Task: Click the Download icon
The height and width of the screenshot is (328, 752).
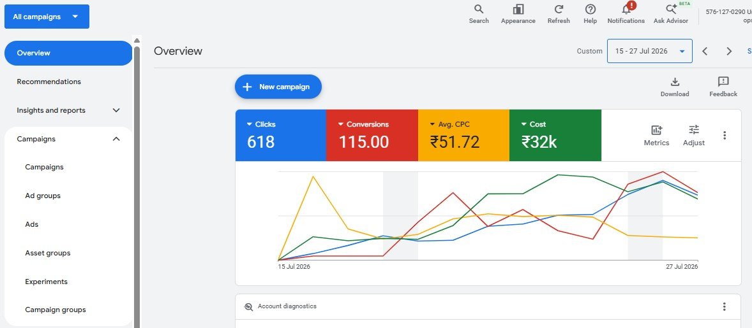Action: (675, 82)
